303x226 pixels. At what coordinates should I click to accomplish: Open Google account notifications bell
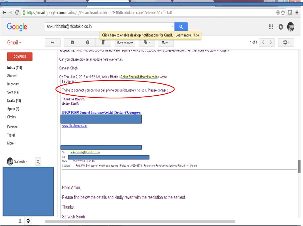(281, 27)
